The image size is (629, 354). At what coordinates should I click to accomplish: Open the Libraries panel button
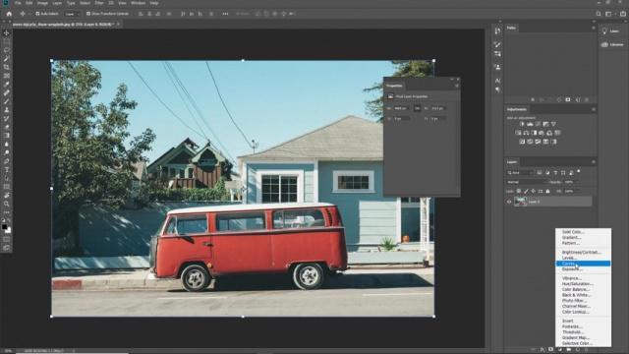point(613,45)
